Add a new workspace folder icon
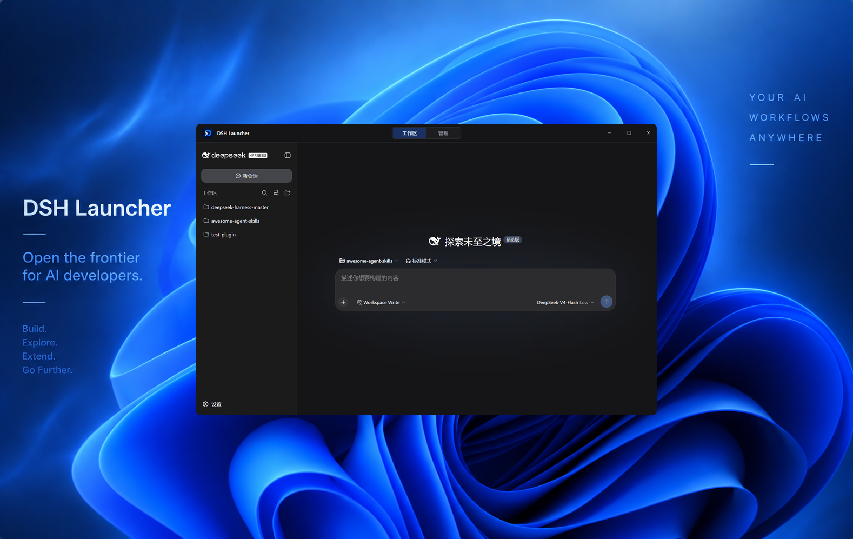The width and height of the screenshot is (853, 539). click(x=288, y=193)
